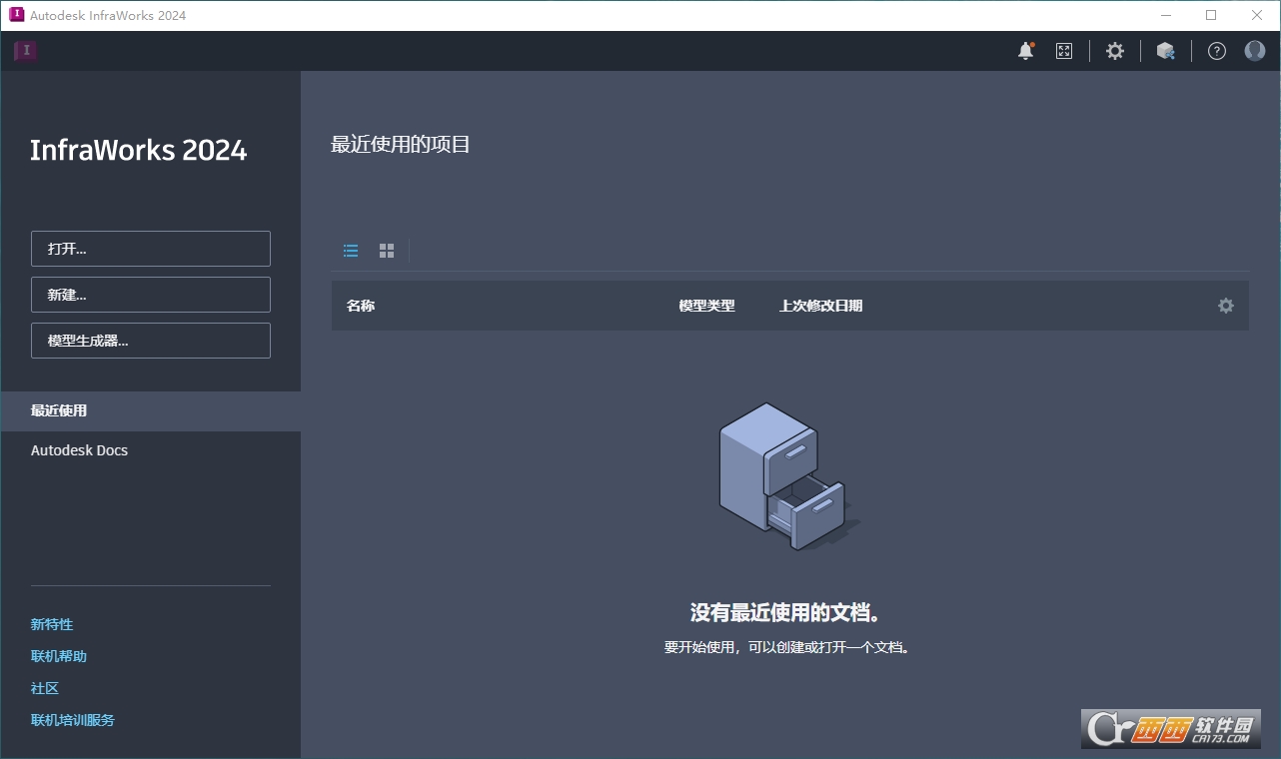Click the 新建... button
The width and height of the screenshot is (1281, 759).
[151, 295]
